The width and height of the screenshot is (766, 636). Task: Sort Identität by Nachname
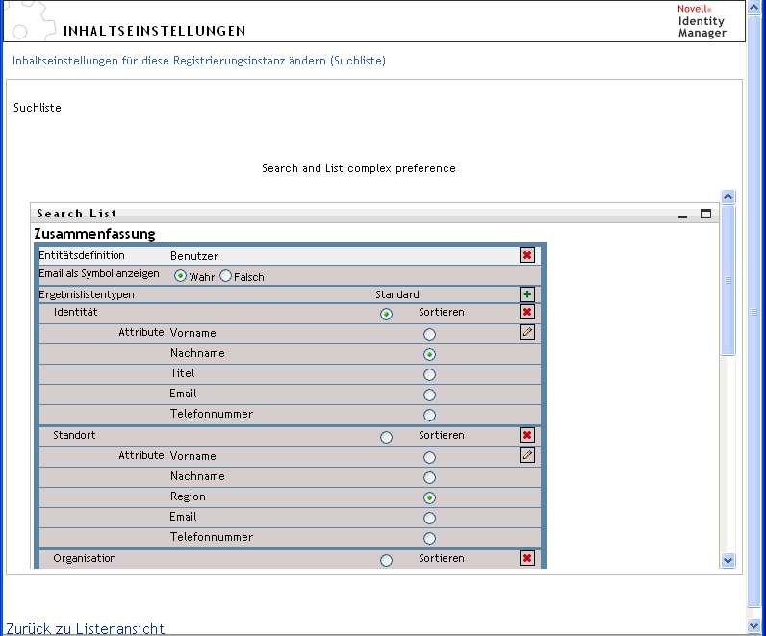point(429,355)
